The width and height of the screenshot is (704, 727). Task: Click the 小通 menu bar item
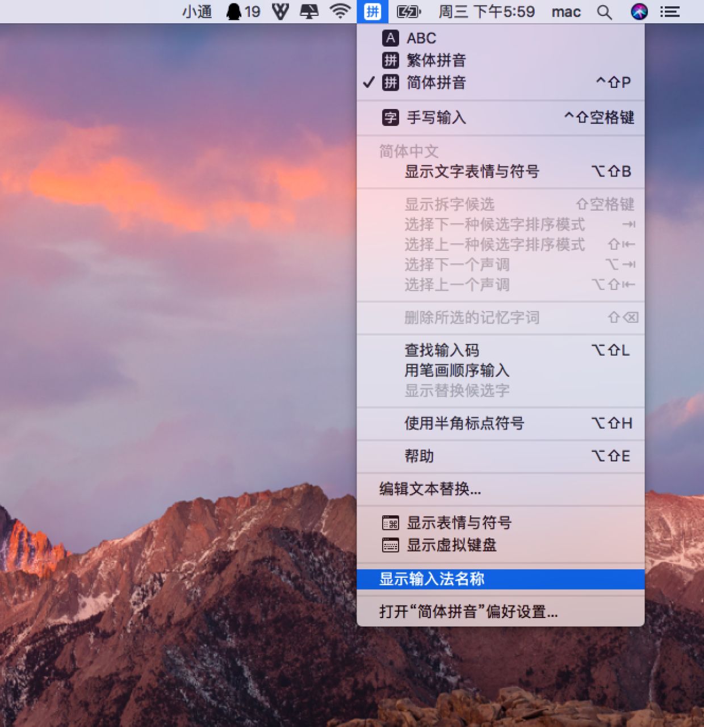point(197,11)
